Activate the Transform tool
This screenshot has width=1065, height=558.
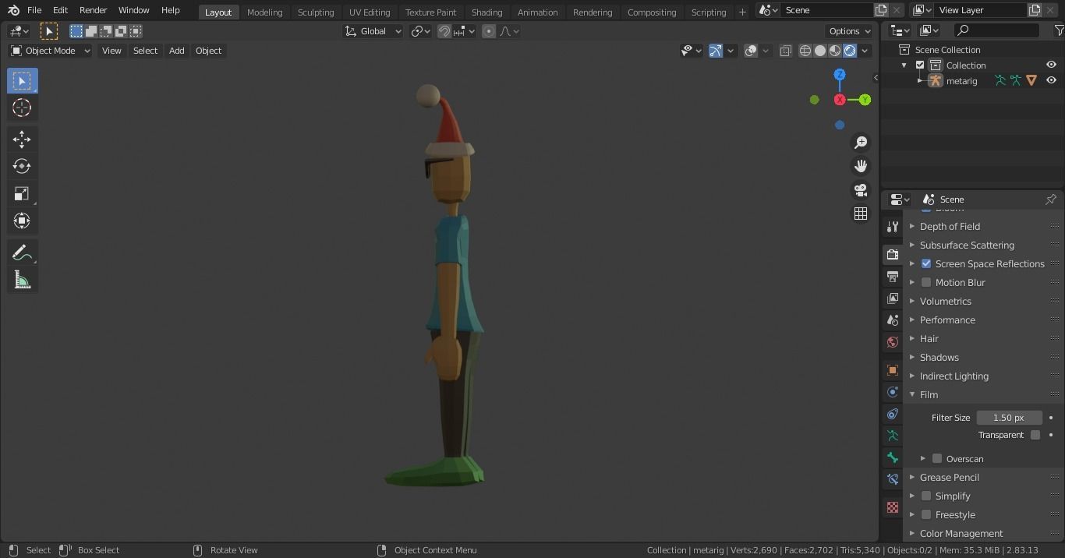tap(22, 221)
